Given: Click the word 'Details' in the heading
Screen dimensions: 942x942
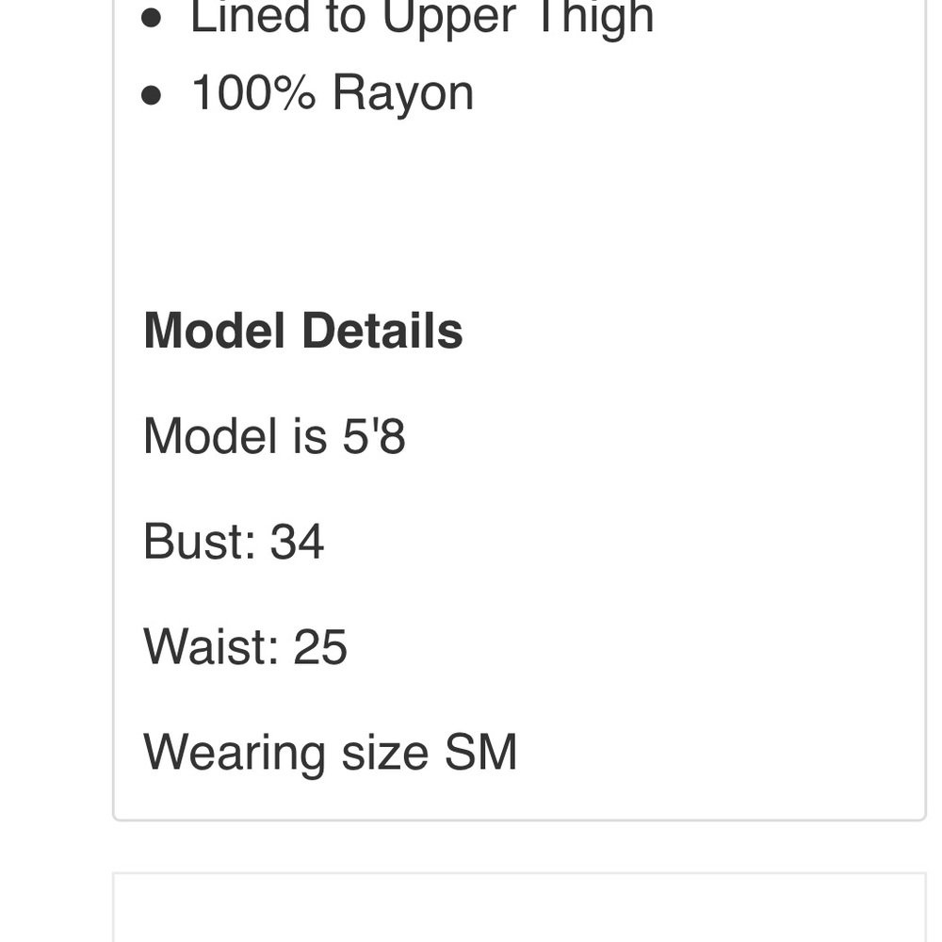Looking at the screenshot, I should 382,332.
